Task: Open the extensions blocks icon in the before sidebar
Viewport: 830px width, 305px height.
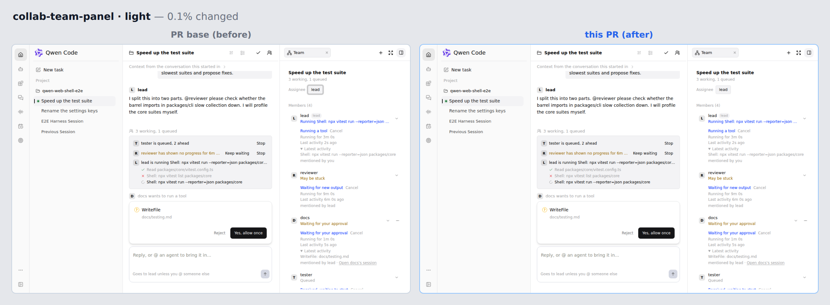Action: [21, 83]
